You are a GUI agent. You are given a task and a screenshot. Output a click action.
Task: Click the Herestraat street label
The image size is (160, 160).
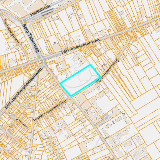40,10
